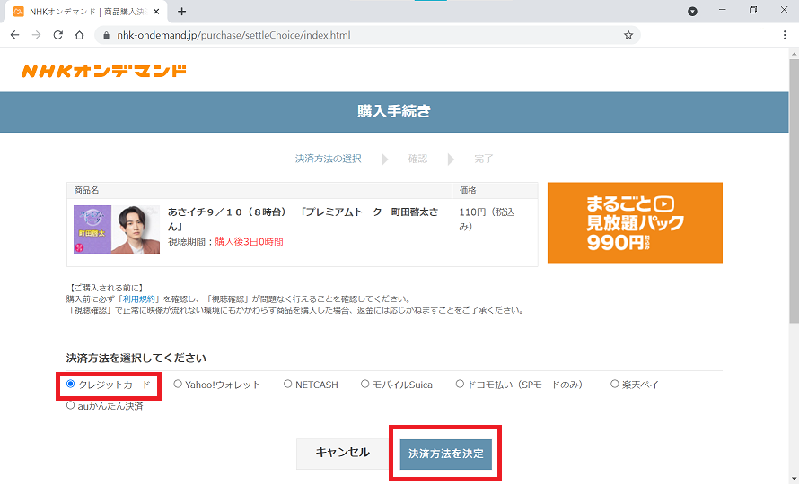Click the まるごと見放題パック 990円 banner
799x484 pixels.
pos(635,222)
